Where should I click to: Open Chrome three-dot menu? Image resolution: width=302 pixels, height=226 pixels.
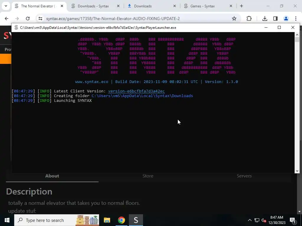[x=296, y=19]
